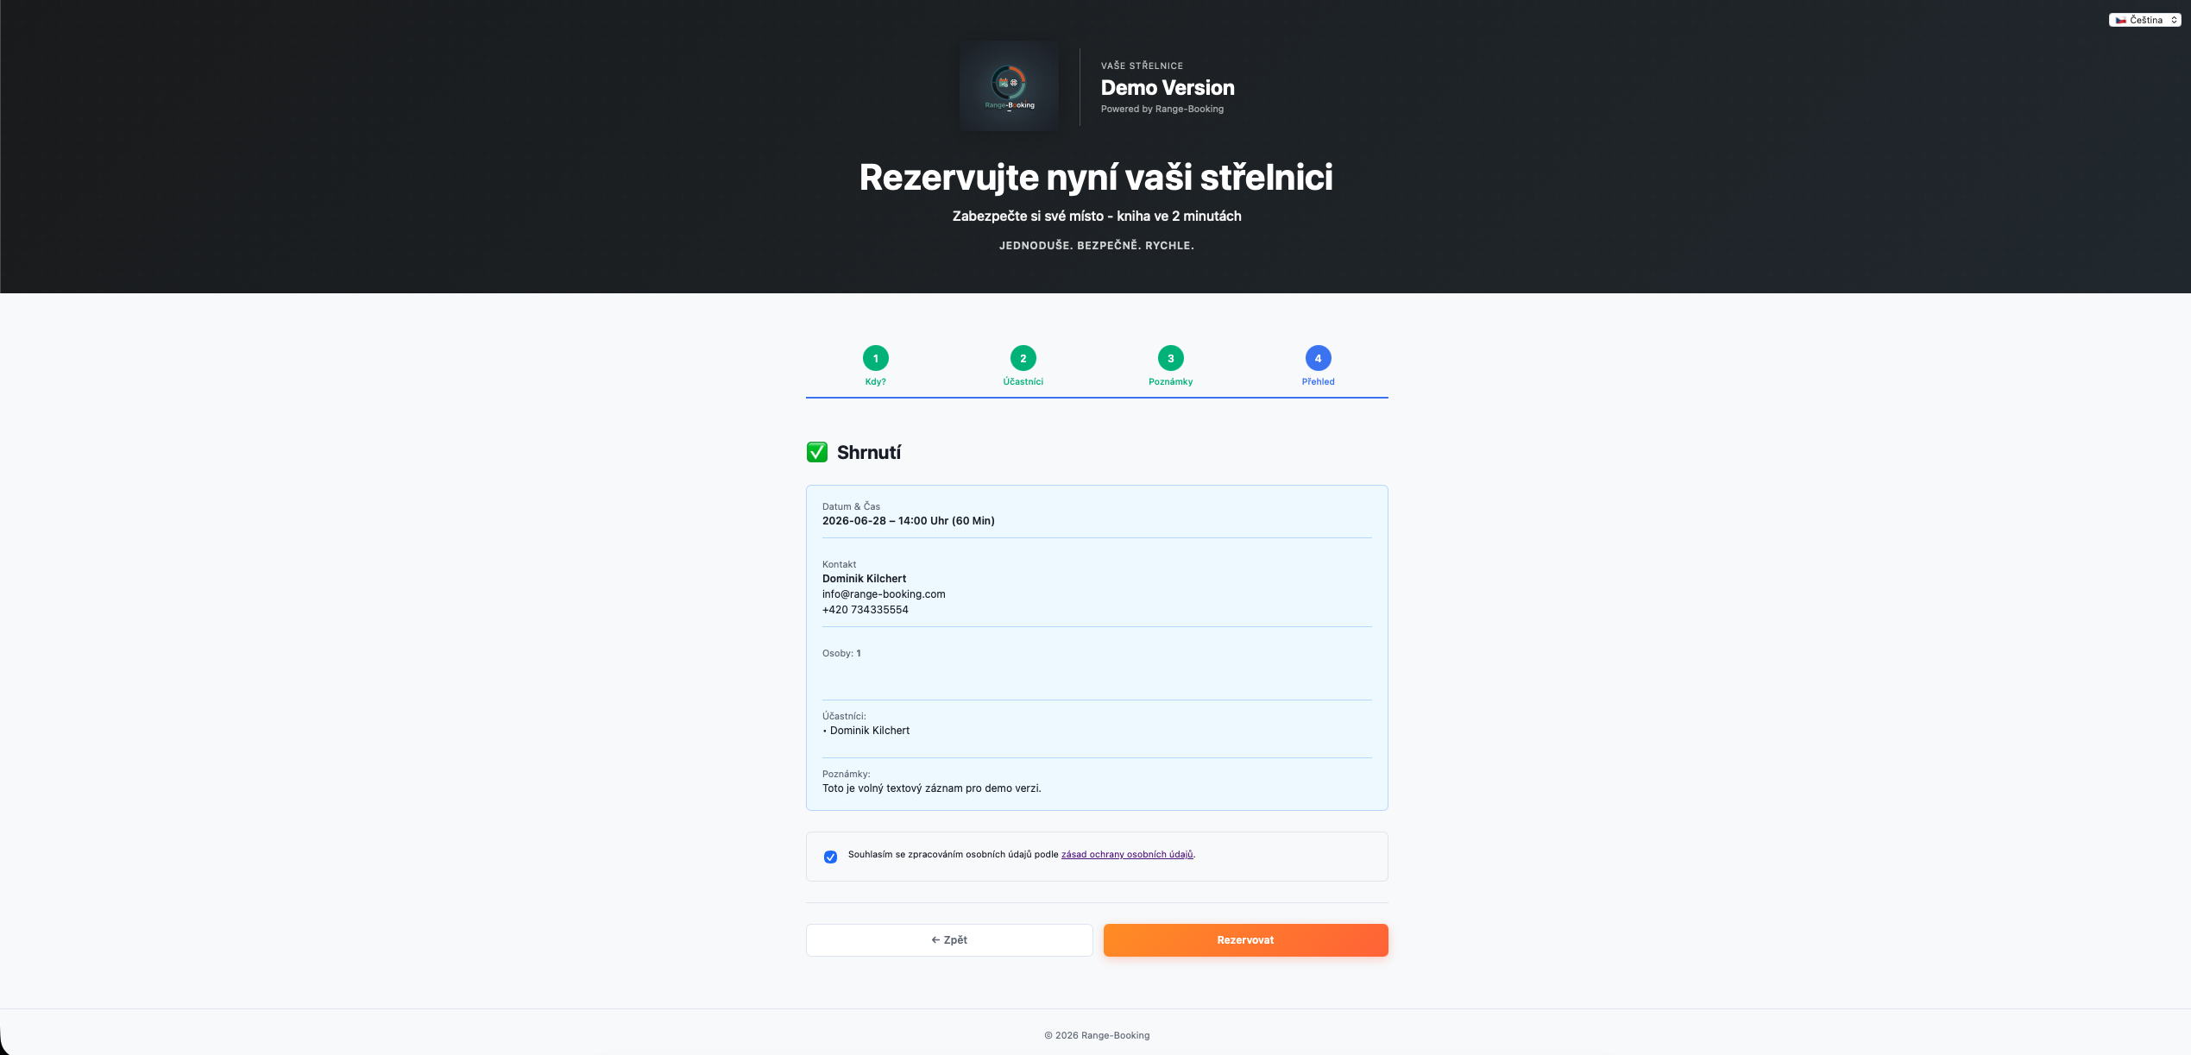Click the participant entry • Dominik Kilchert
2191x1055 pixels.
click(x=866, y=731)
